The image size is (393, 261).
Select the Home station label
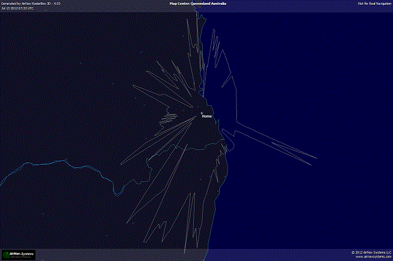tap(207, 116)
